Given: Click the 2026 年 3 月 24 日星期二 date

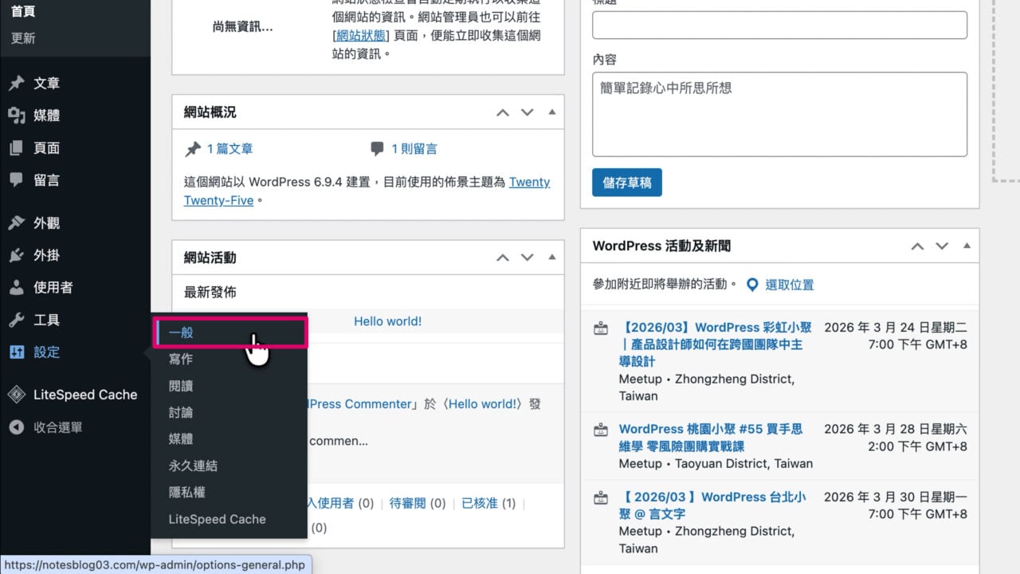Looking at the screenshot, I should 896,328.
